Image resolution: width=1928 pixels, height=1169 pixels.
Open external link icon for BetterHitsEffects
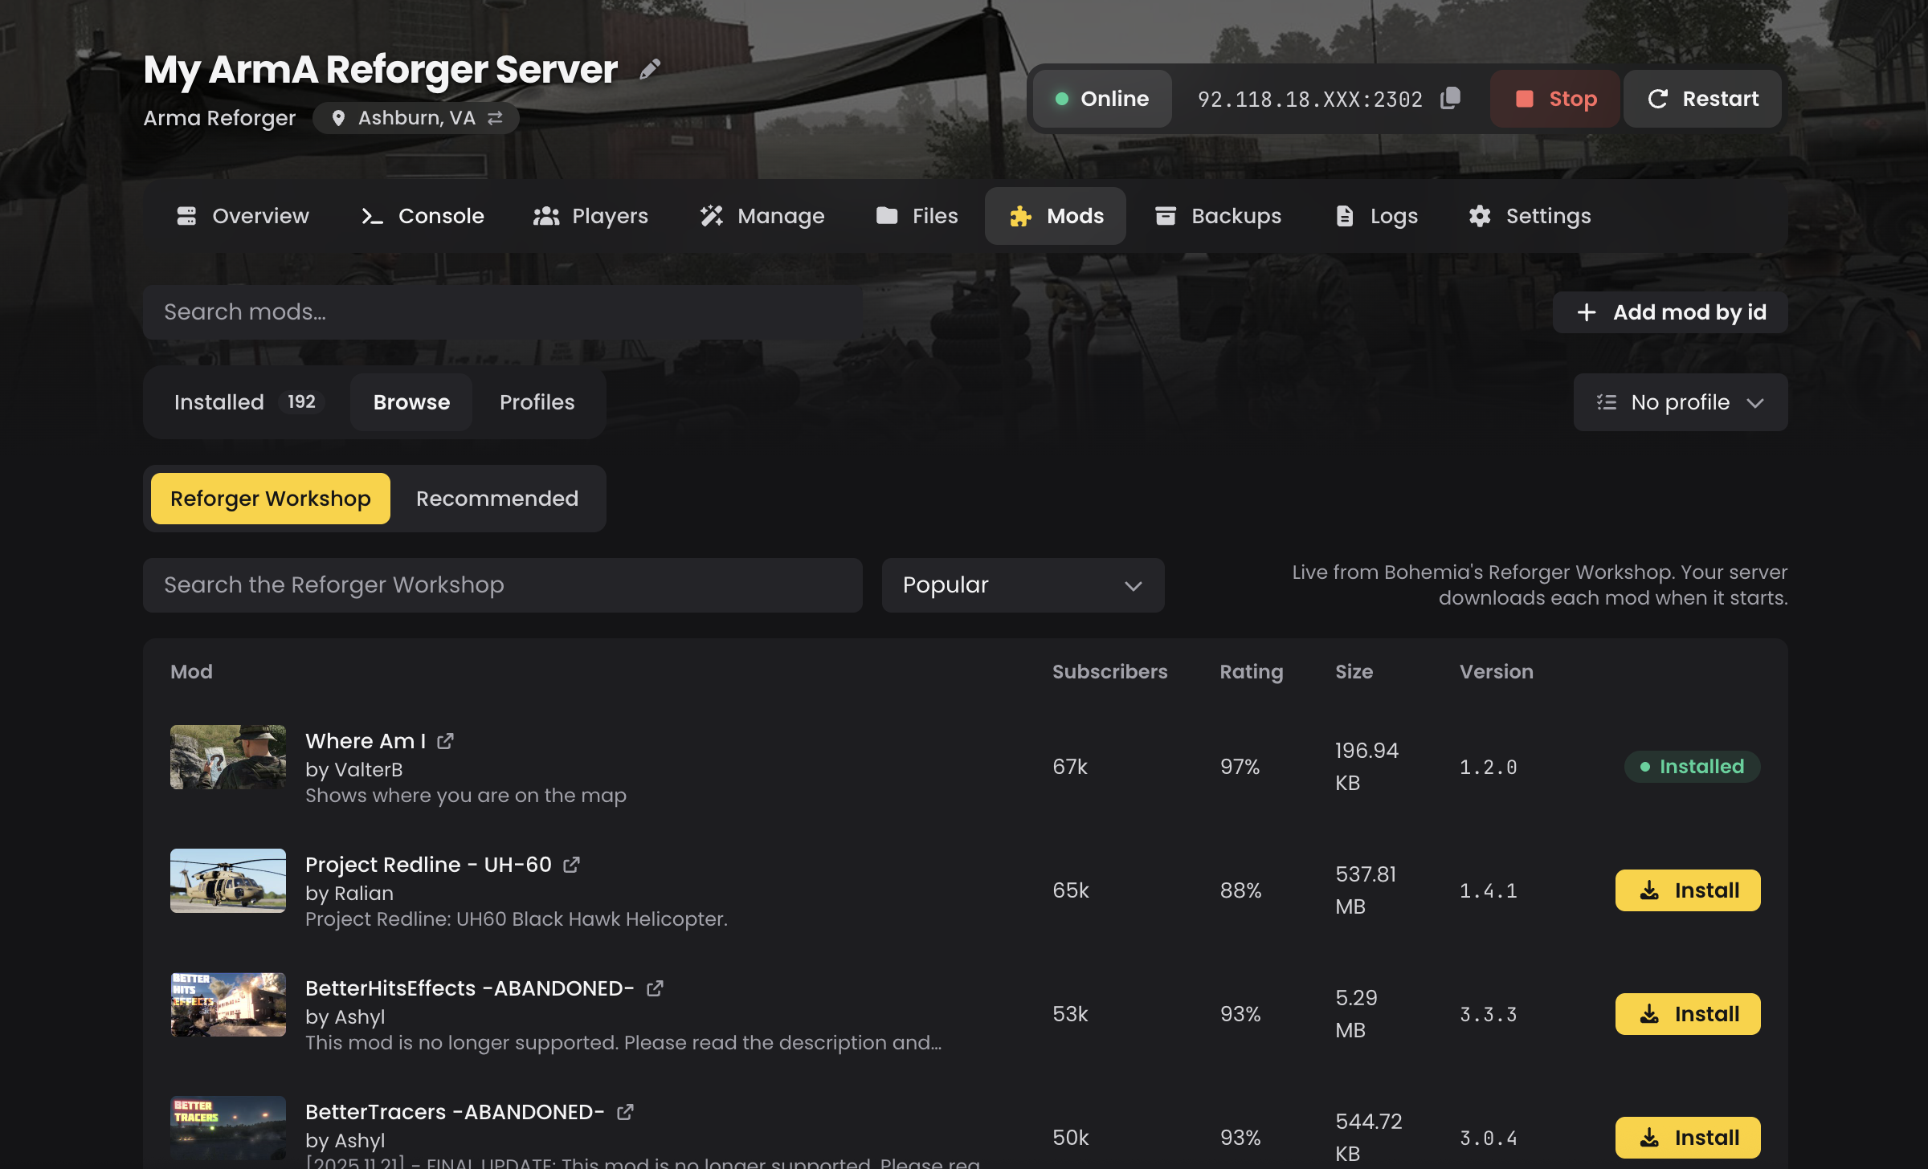(x=655, y=988)
